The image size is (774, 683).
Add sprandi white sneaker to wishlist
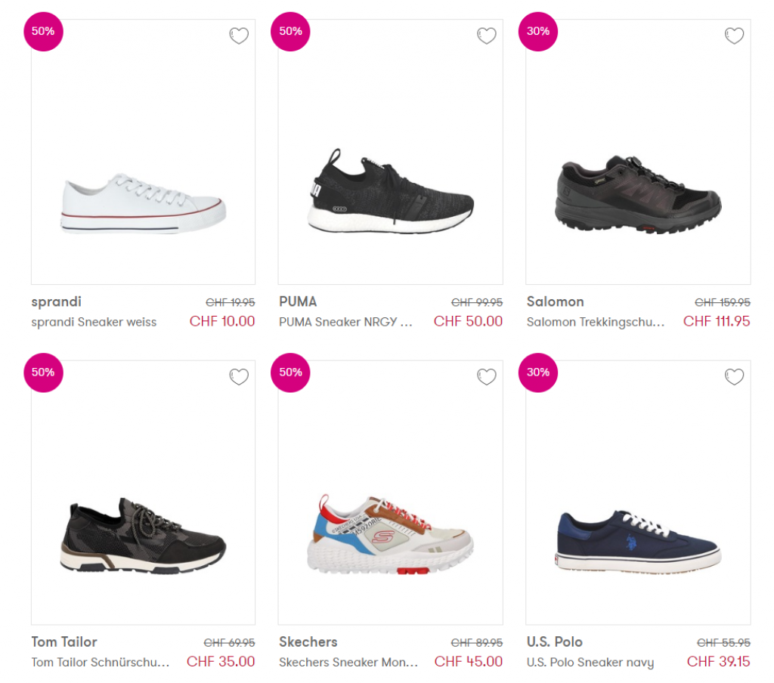(239, 36)
